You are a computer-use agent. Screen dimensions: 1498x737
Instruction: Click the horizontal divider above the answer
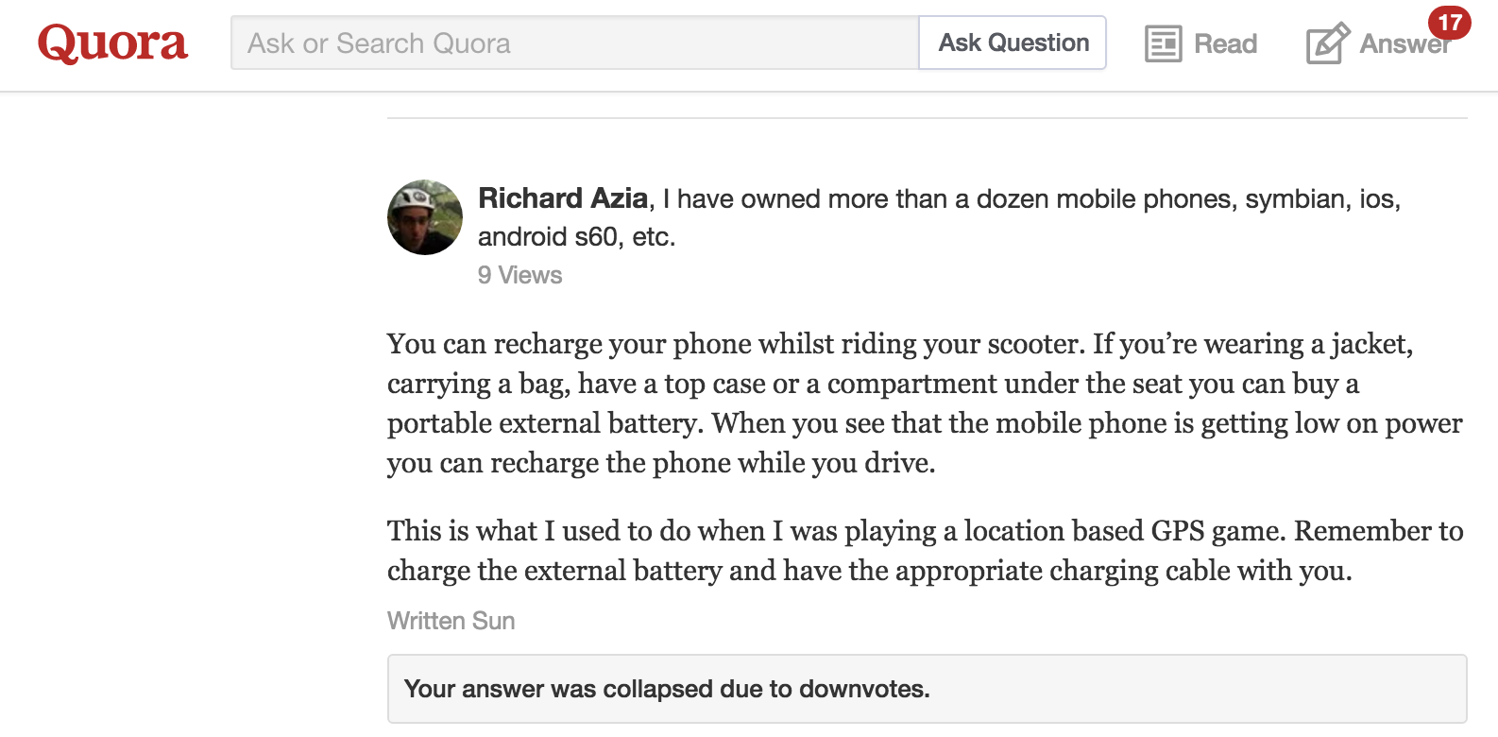pos(927,118)
